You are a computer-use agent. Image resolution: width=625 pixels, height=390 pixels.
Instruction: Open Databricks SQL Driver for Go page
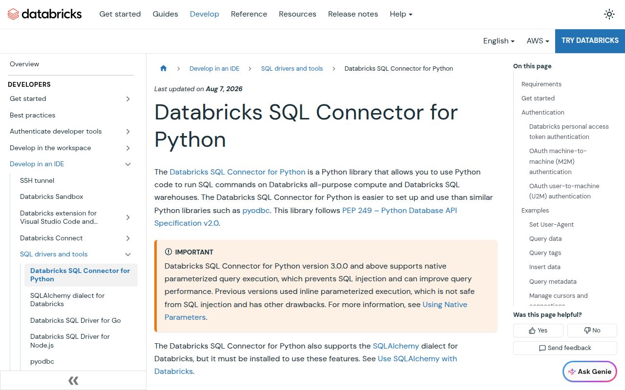coord(75,320)
